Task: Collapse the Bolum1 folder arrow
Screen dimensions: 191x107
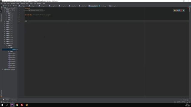Action: point(5,12)
